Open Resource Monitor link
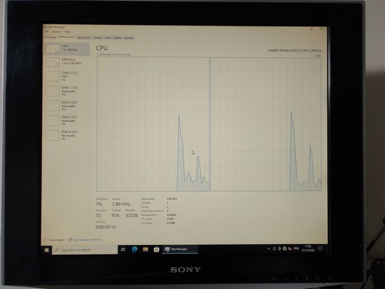 click(85, 239)
